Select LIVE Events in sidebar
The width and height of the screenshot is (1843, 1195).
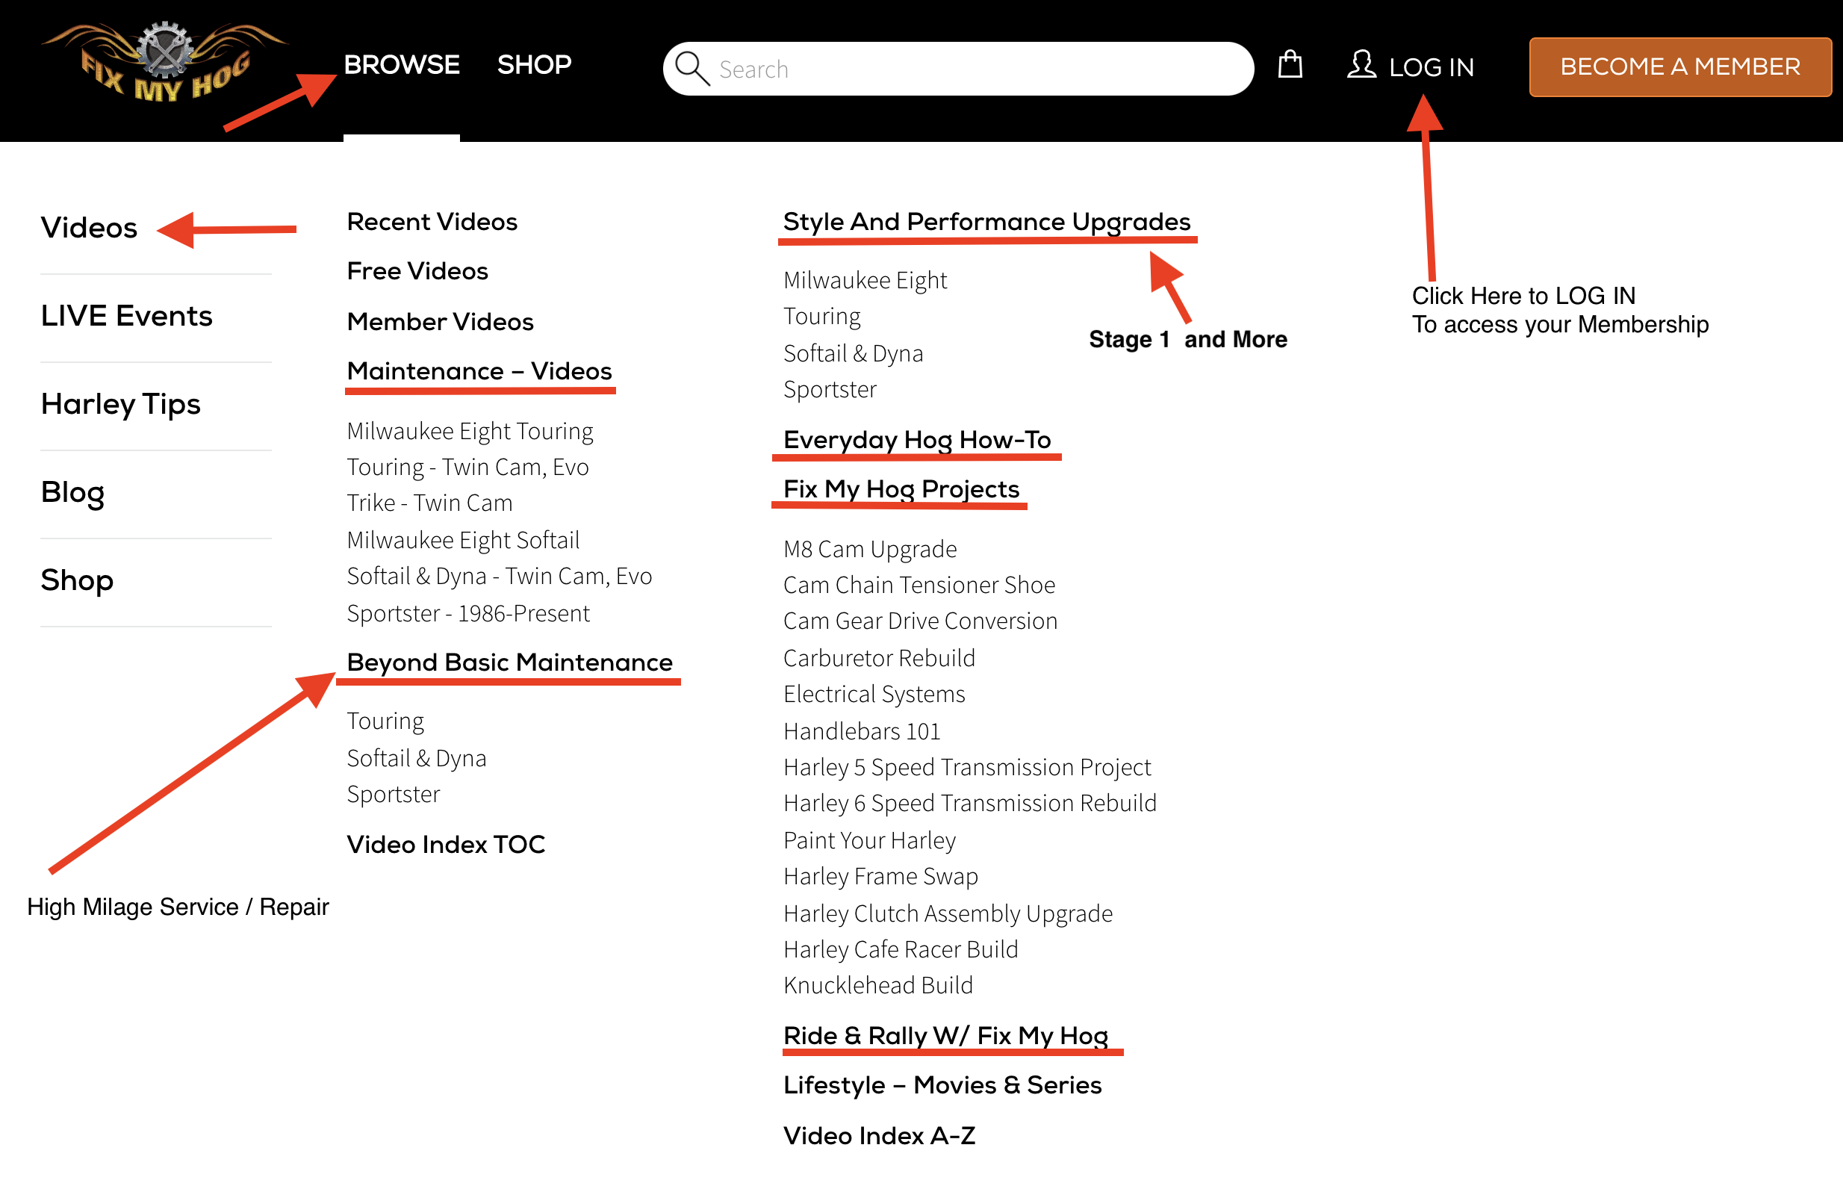[127, 316]
